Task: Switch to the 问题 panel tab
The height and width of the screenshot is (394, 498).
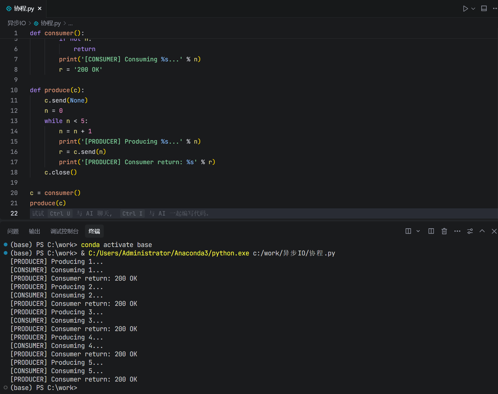Action: pos(13,231)
